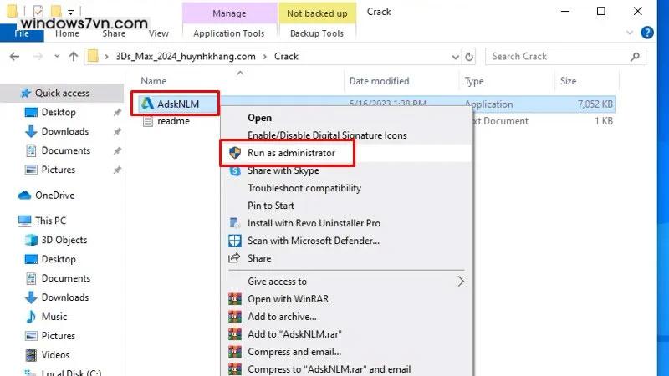Image resolution: width=669 pixels, height=376 pixels.
Task: Click the AdskNLM application file icon
Action: (147, 104)
